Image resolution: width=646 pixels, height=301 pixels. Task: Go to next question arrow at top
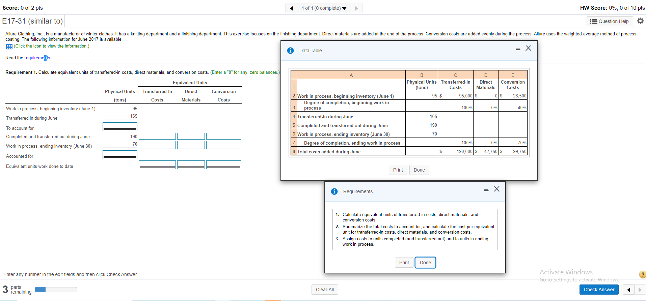pos(356,8)
